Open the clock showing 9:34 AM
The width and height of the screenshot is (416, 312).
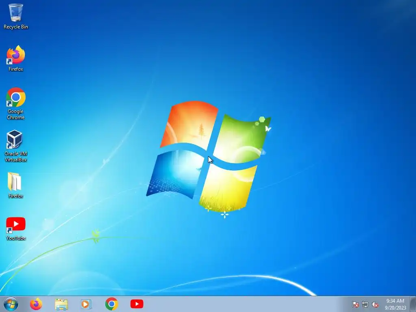[395, 304]
